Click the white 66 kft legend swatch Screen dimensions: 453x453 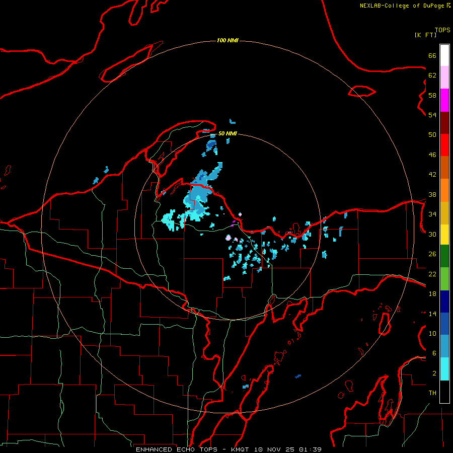(444, 55)
